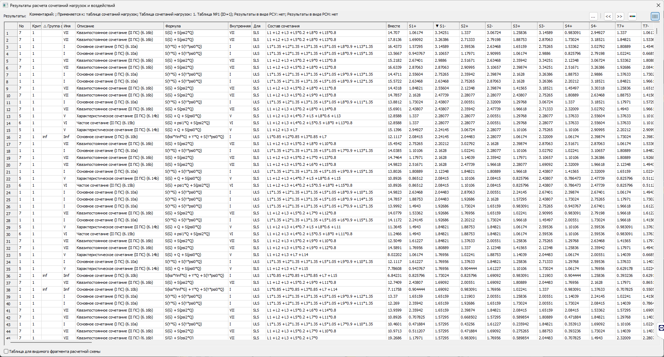Screen dimensions: 664x357
Task: Select the row 1 header cell
Action: click(x=11, y=33)
